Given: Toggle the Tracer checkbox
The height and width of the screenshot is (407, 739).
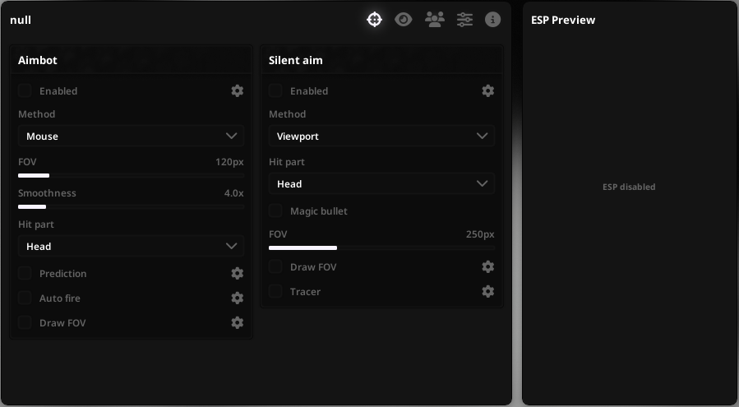Looking at the screenshot, I should 275,291.
